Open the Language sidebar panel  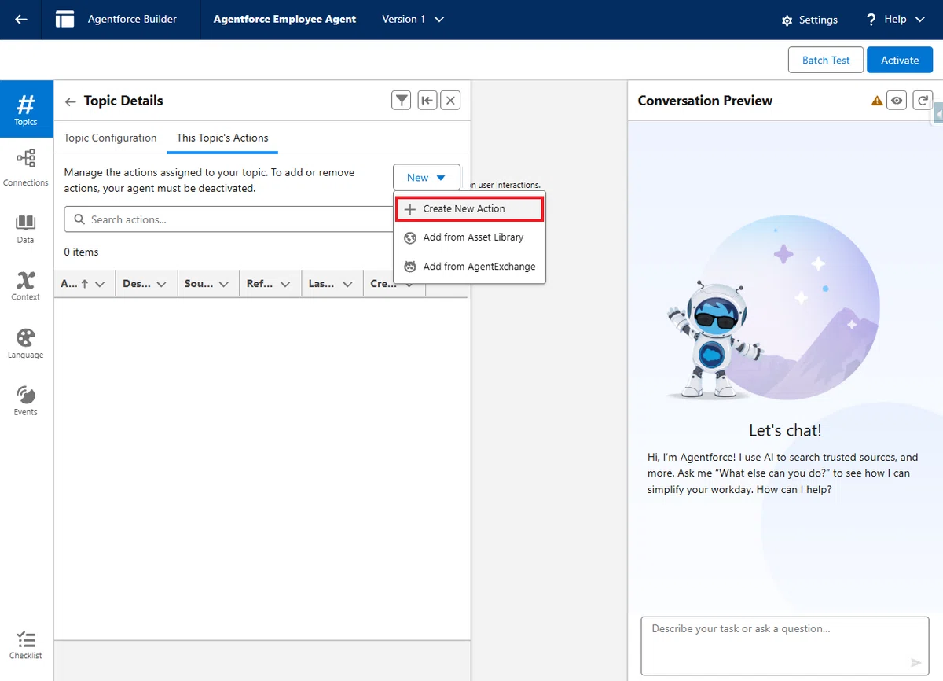[26, 344]
